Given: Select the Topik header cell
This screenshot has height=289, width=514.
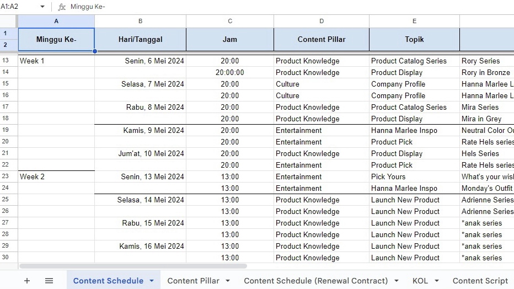Looking at the screenshot, I should pyautogui.click(x=414, y=39).
